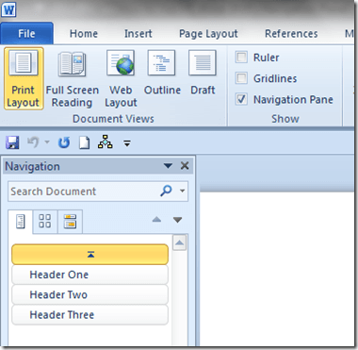Click the organization chart icon in quick access toolbar

pos(105,142)
